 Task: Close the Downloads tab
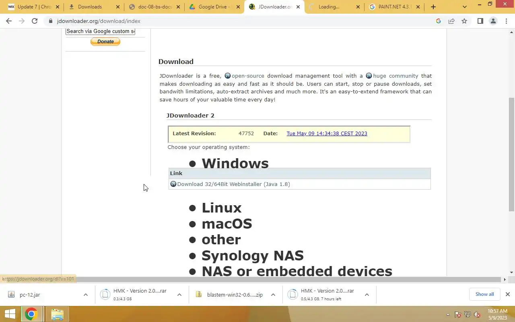click(x=118, y=7)
